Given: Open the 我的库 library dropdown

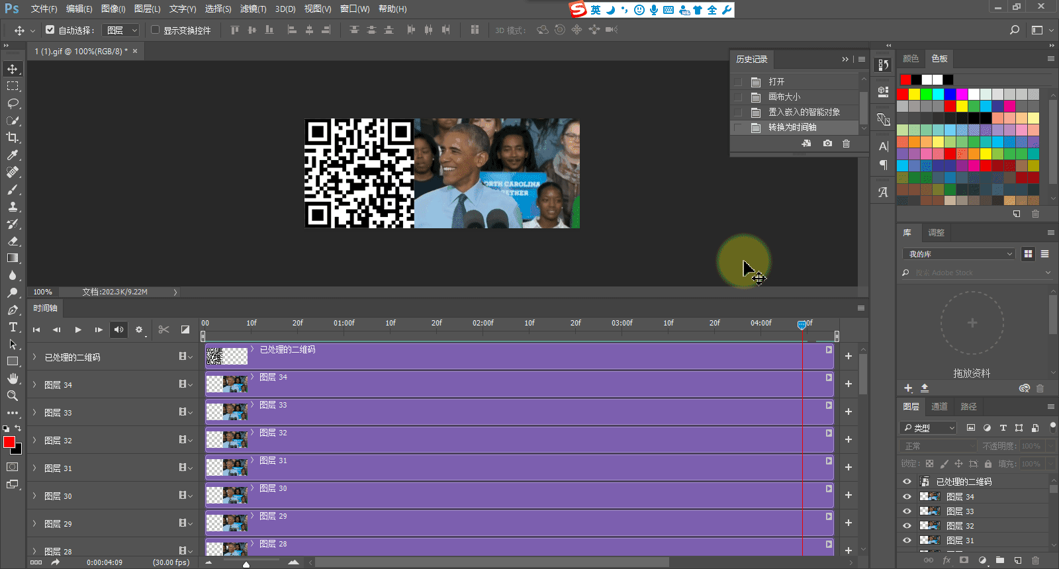Looking at the screenshot, I should [x=958, y=254].
